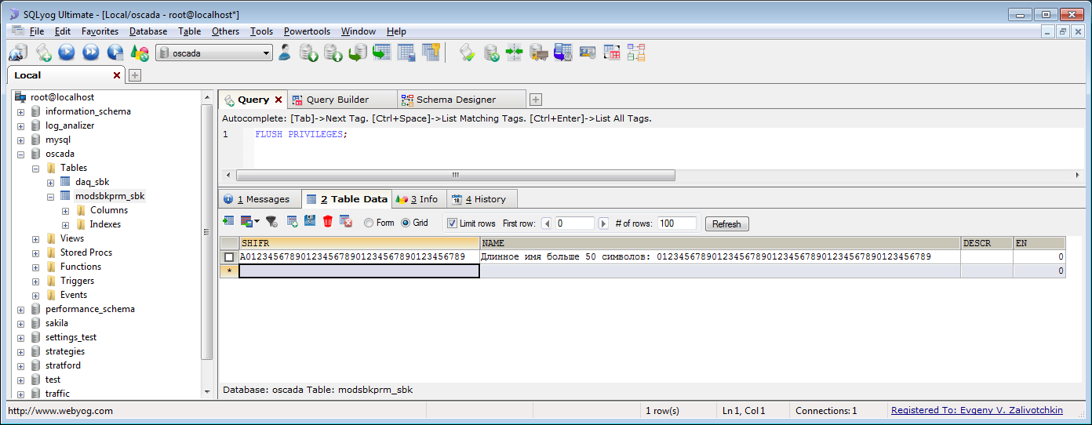Click the number of rows input field

coord(677,223)
